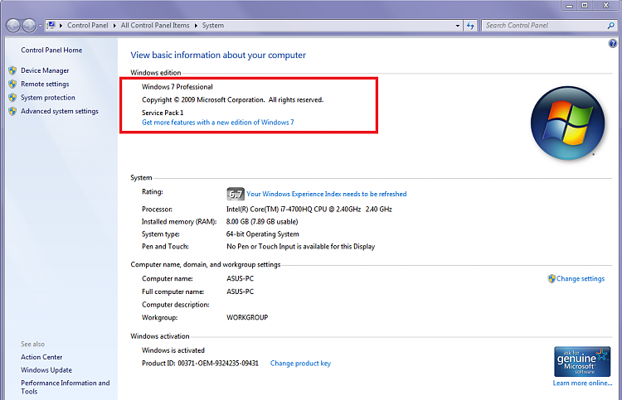Image resolution: width=622 pixels, height=400 pixels.
Task: Click Change settings link
Action: [x=581, y=279]
